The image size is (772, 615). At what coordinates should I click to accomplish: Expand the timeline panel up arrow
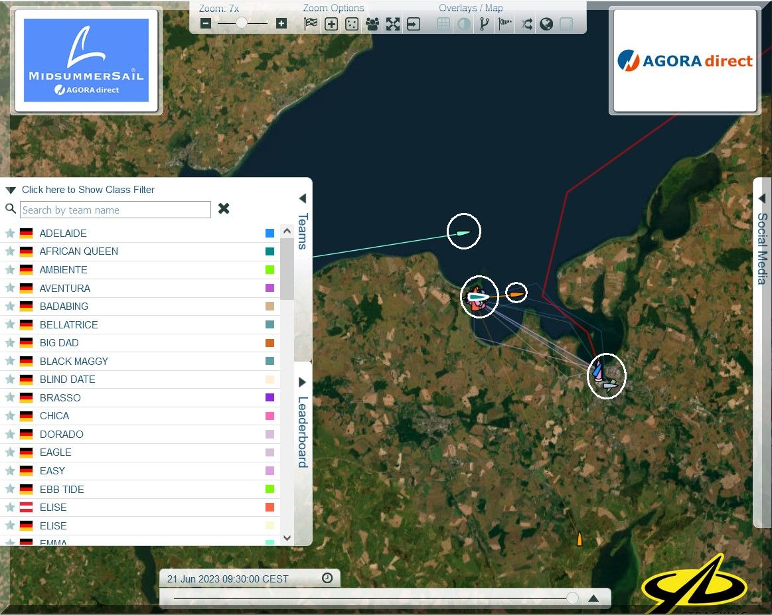pos(593,598)
